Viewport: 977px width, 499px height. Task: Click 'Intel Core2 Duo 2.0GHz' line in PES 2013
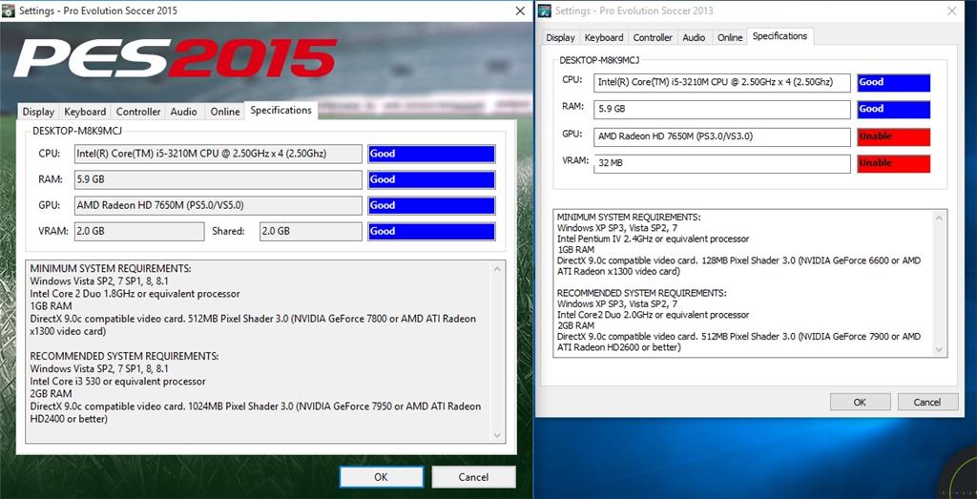point(653,315)
